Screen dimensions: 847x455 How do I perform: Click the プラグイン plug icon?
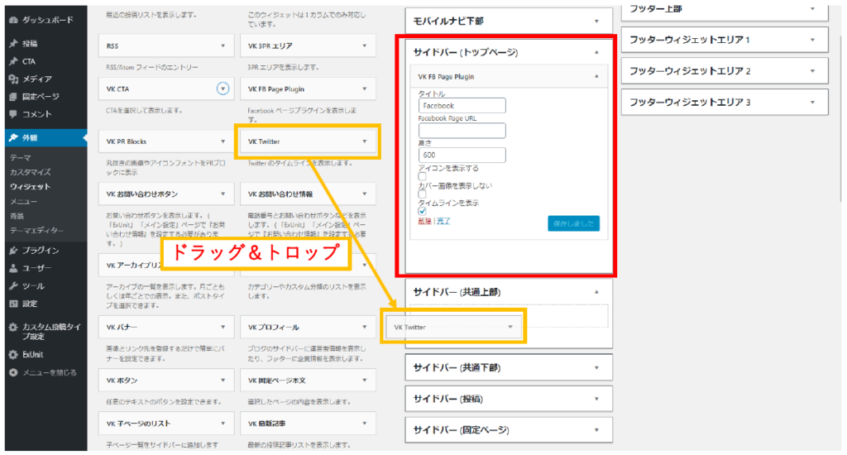pos(13,250)
